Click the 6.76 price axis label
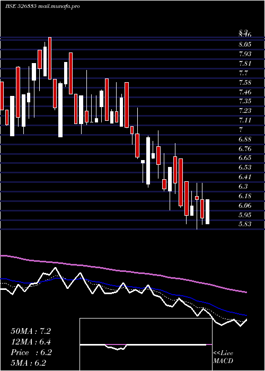265x371 pixels. (245, 148)
